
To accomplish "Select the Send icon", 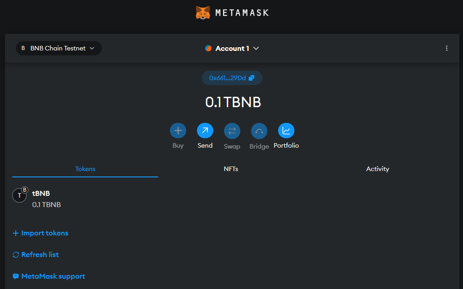I will pos(205,130).
